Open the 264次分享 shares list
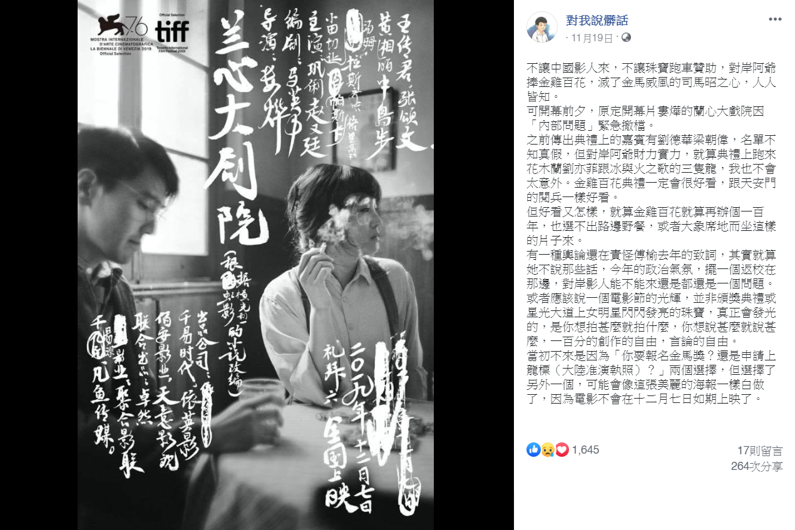The height and width of the screenshot is (530, 795). [x=757, y=466]
